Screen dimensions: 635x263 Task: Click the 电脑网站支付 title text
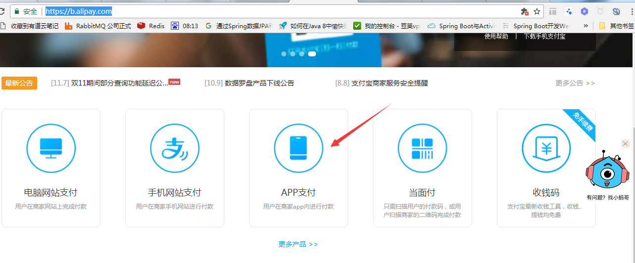(51, 192)
